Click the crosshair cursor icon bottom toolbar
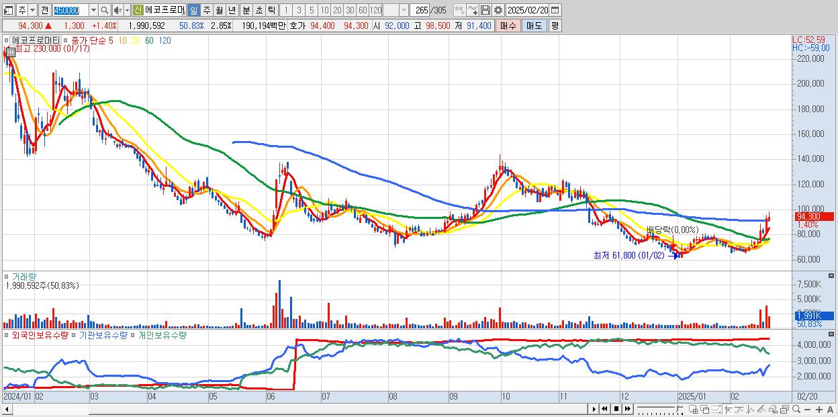Image resolution: width=838 pixels, height=417 pixels. pyautogui.click(x=728, y=409)
